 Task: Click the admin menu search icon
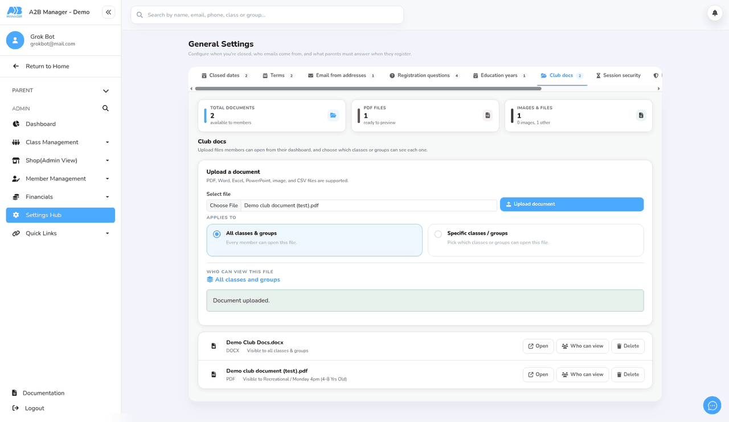click(x=105, y=108)
